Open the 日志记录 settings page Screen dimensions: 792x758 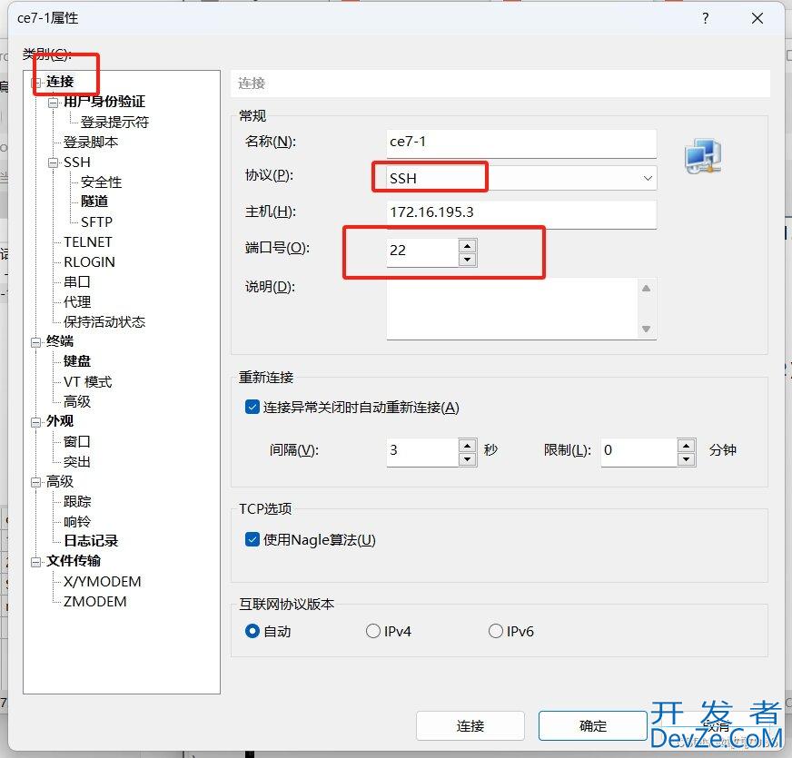(x=91, y=541)
